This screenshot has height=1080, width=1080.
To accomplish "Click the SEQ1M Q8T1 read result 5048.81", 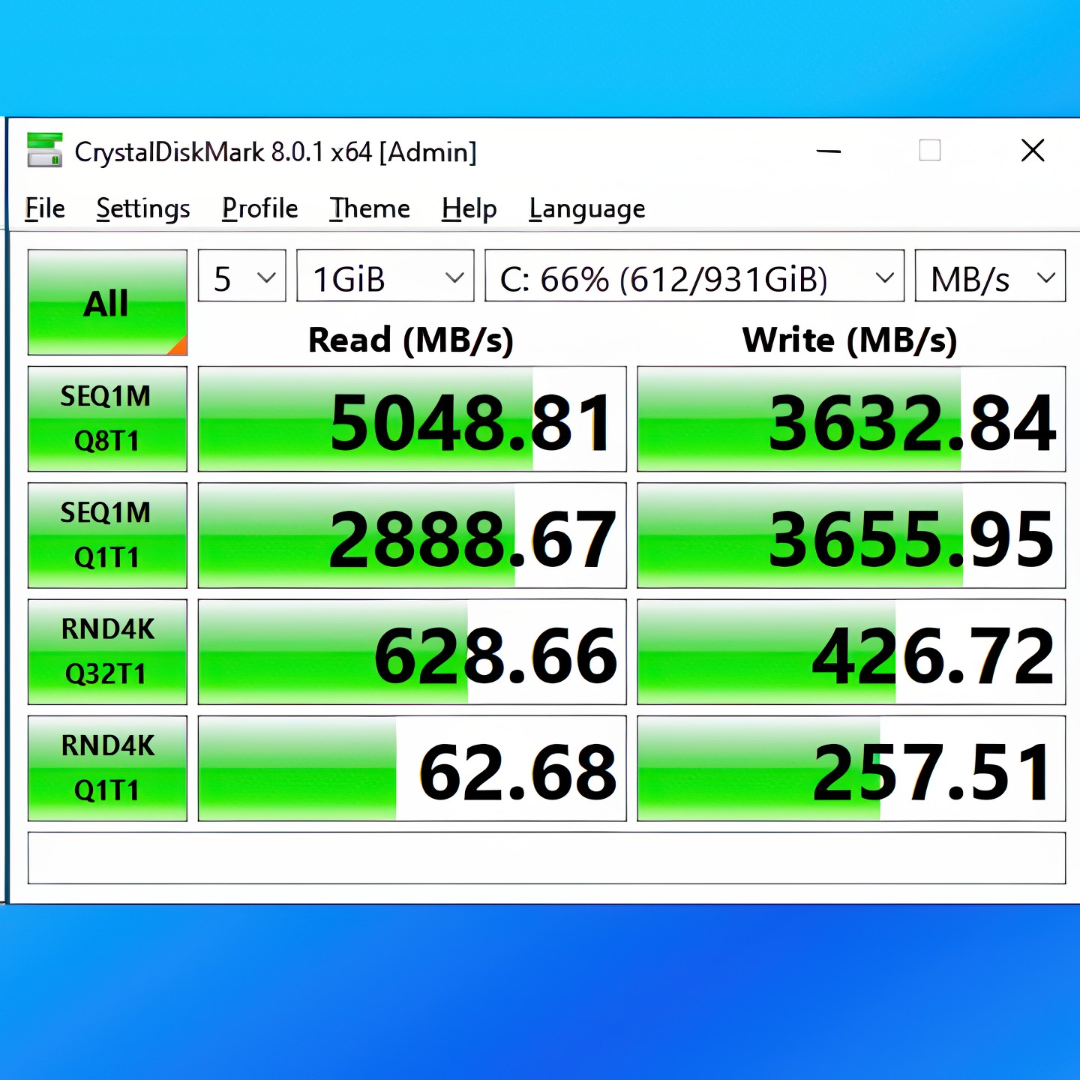I will point(412,418).
